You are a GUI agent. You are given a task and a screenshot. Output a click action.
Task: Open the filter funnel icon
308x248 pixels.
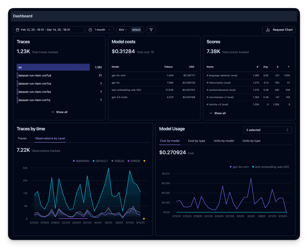click(151, 30)
